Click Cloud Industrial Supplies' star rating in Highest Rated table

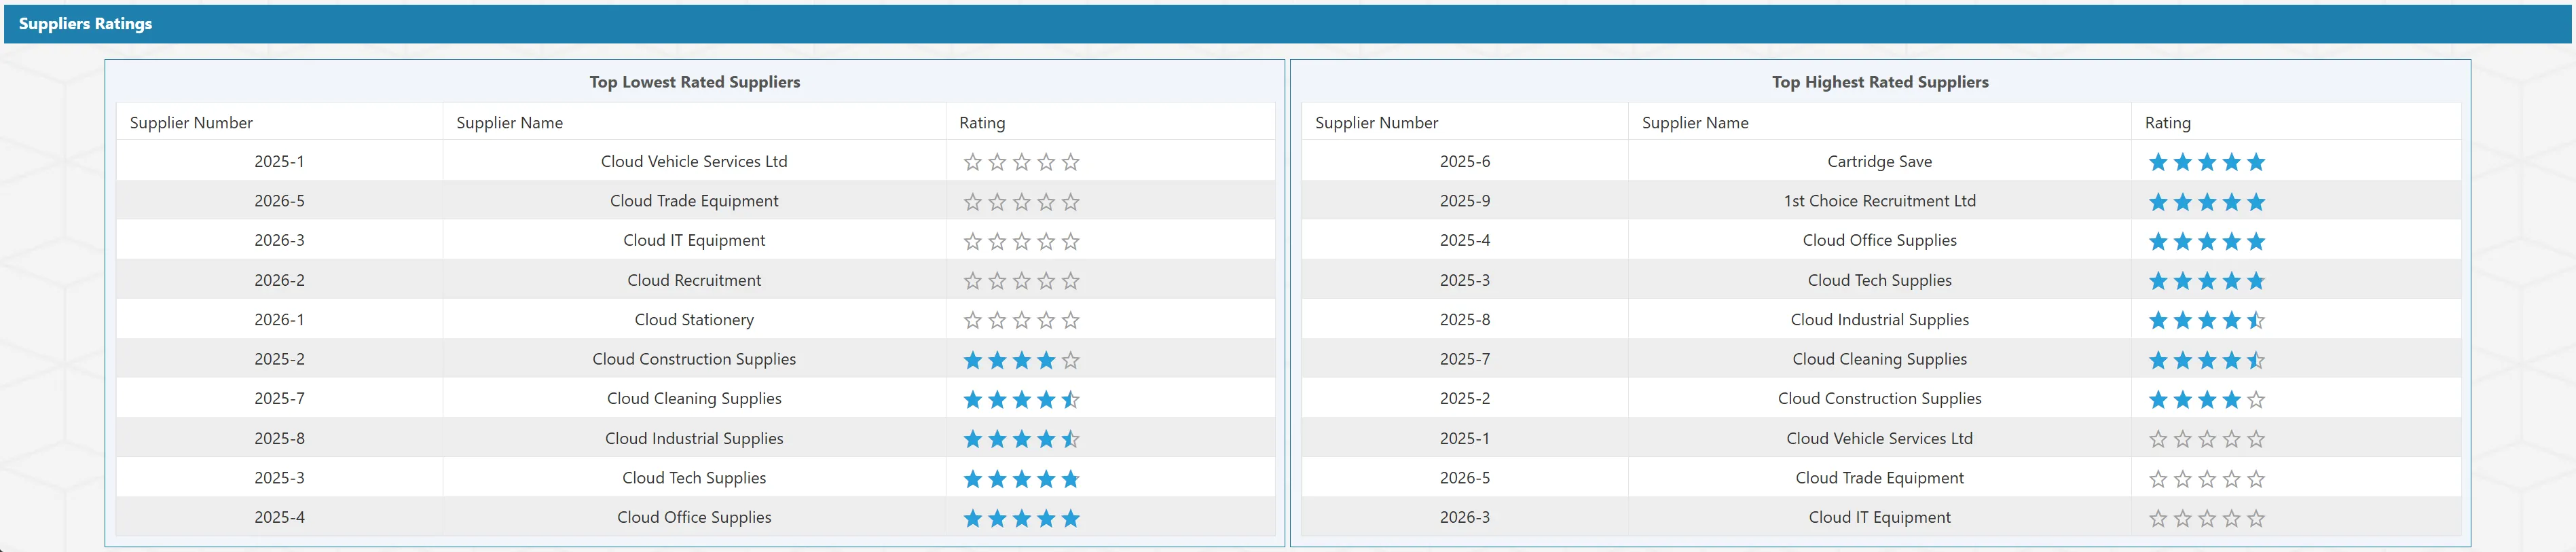coord(2207,320)
